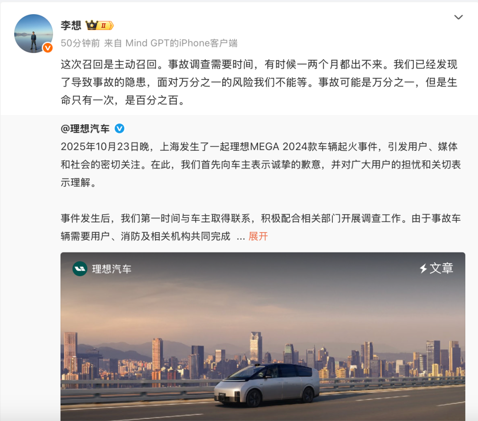Open the article cover image with MEGA van
The width and height of the screenshot is (478, 421).
tap(263, 337)
